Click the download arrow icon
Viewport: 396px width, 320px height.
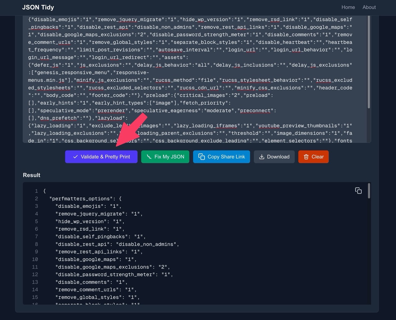262,157
